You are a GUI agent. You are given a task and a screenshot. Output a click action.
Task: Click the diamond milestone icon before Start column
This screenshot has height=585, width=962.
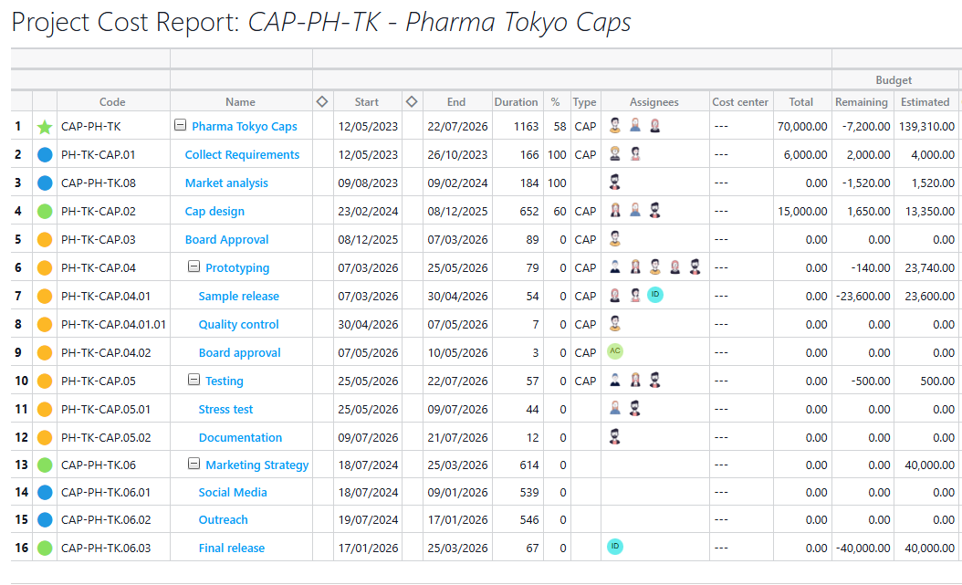[x=321, y=101]
